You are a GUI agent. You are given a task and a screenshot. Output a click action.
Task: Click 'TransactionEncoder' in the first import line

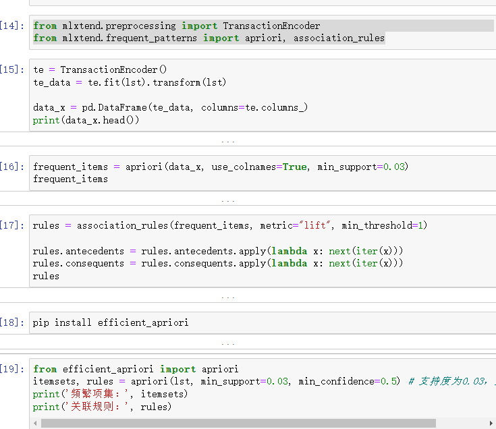point(271,26)
